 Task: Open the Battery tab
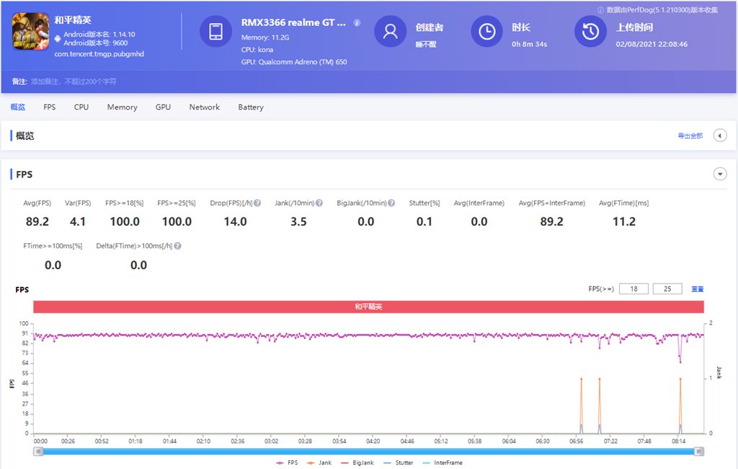pos(251,108)
